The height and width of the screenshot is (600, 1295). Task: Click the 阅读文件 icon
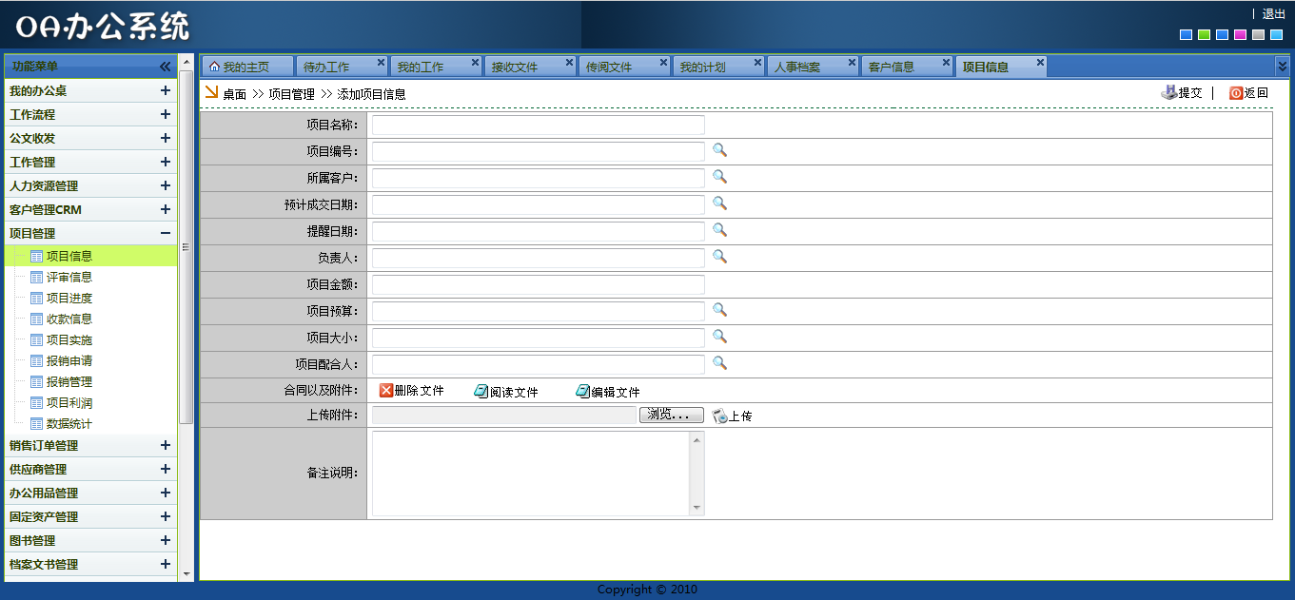pos(481,392)
